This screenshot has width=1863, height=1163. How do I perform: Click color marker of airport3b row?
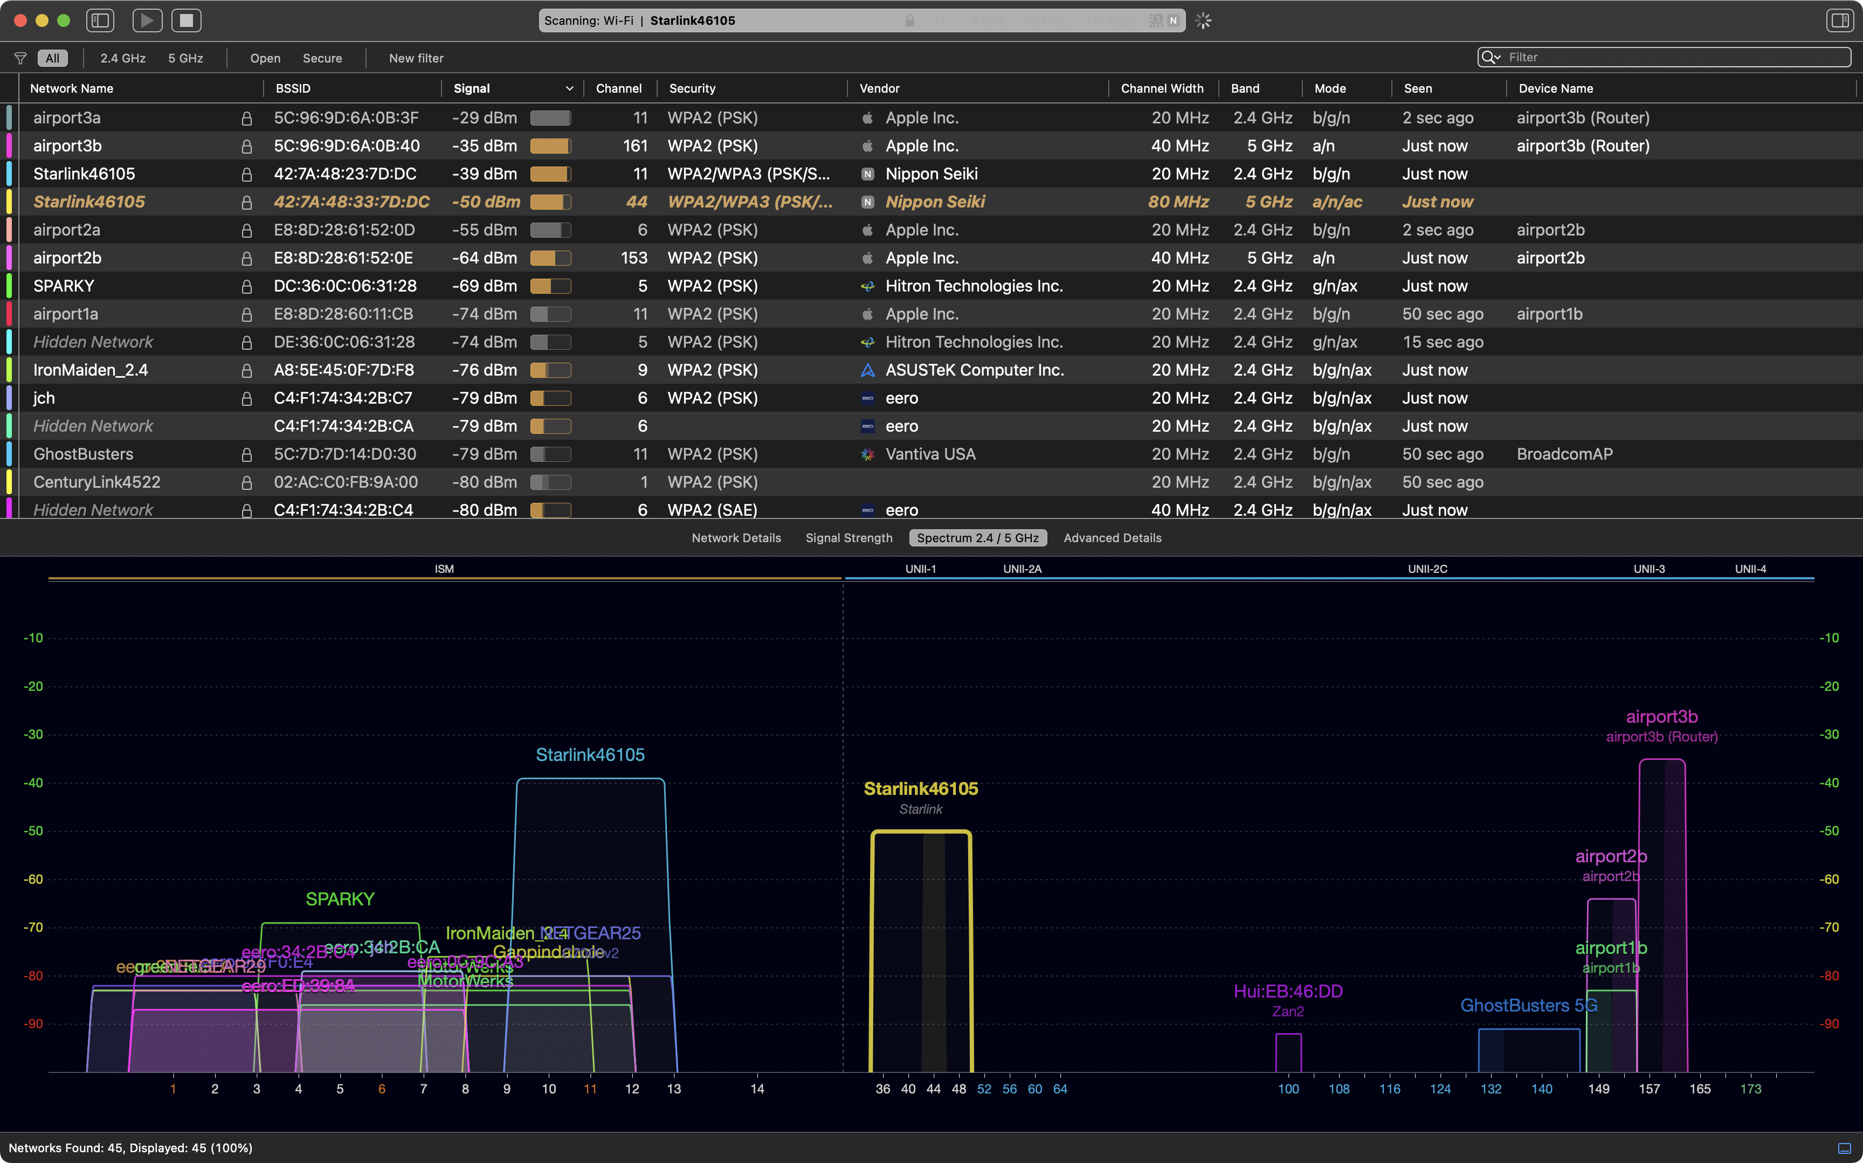[x=9, y=146]
